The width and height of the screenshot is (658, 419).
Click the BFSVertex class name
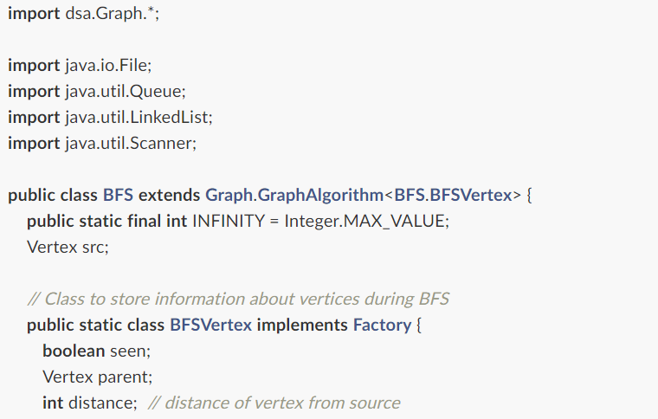(210, 326)
